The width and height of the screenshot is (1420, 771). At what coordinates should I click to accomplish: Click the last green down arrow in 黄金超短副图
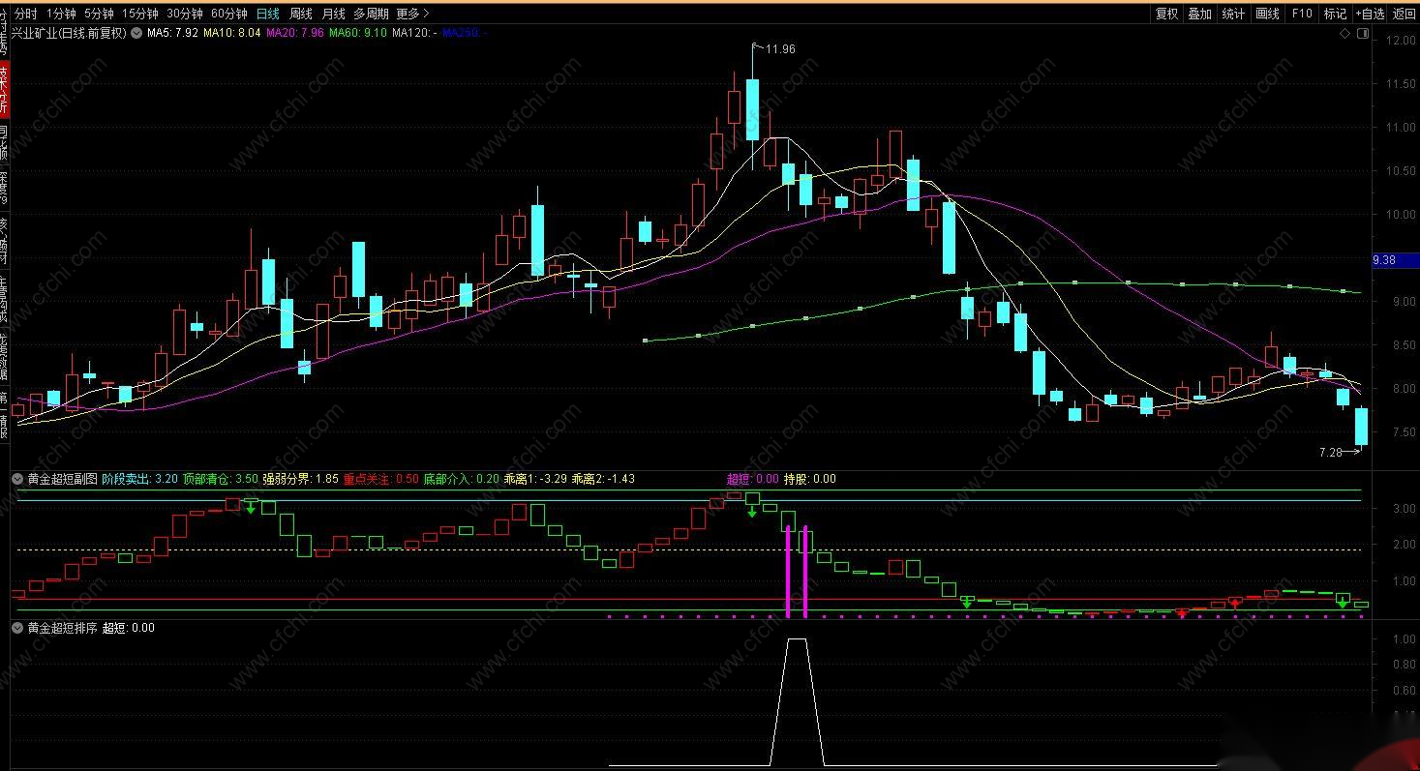tap(1343, 603)
